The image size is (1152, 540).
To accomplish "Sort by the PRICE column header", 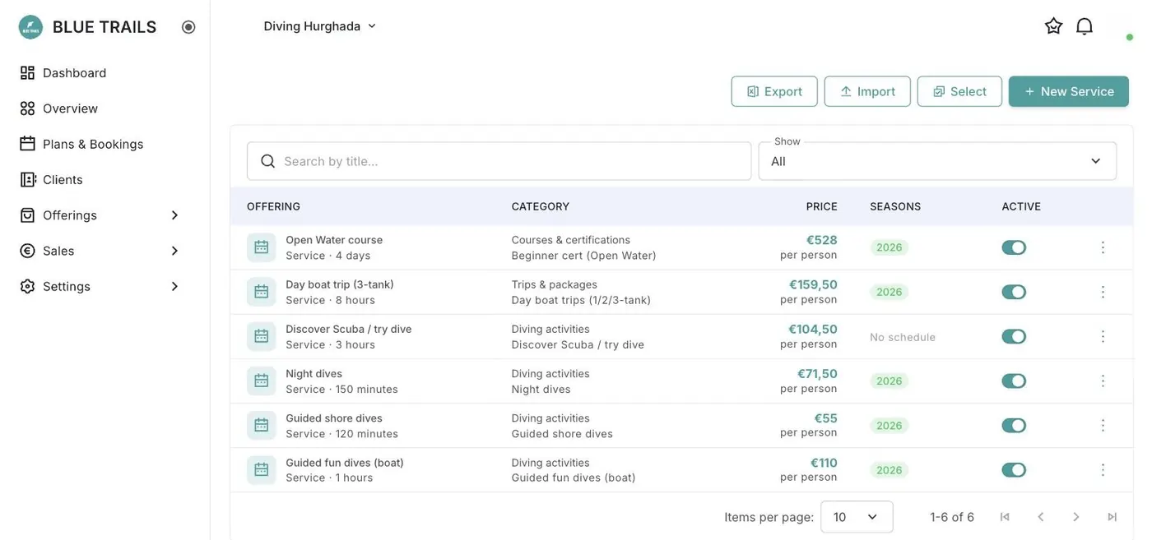I will [x=821, y=206].
